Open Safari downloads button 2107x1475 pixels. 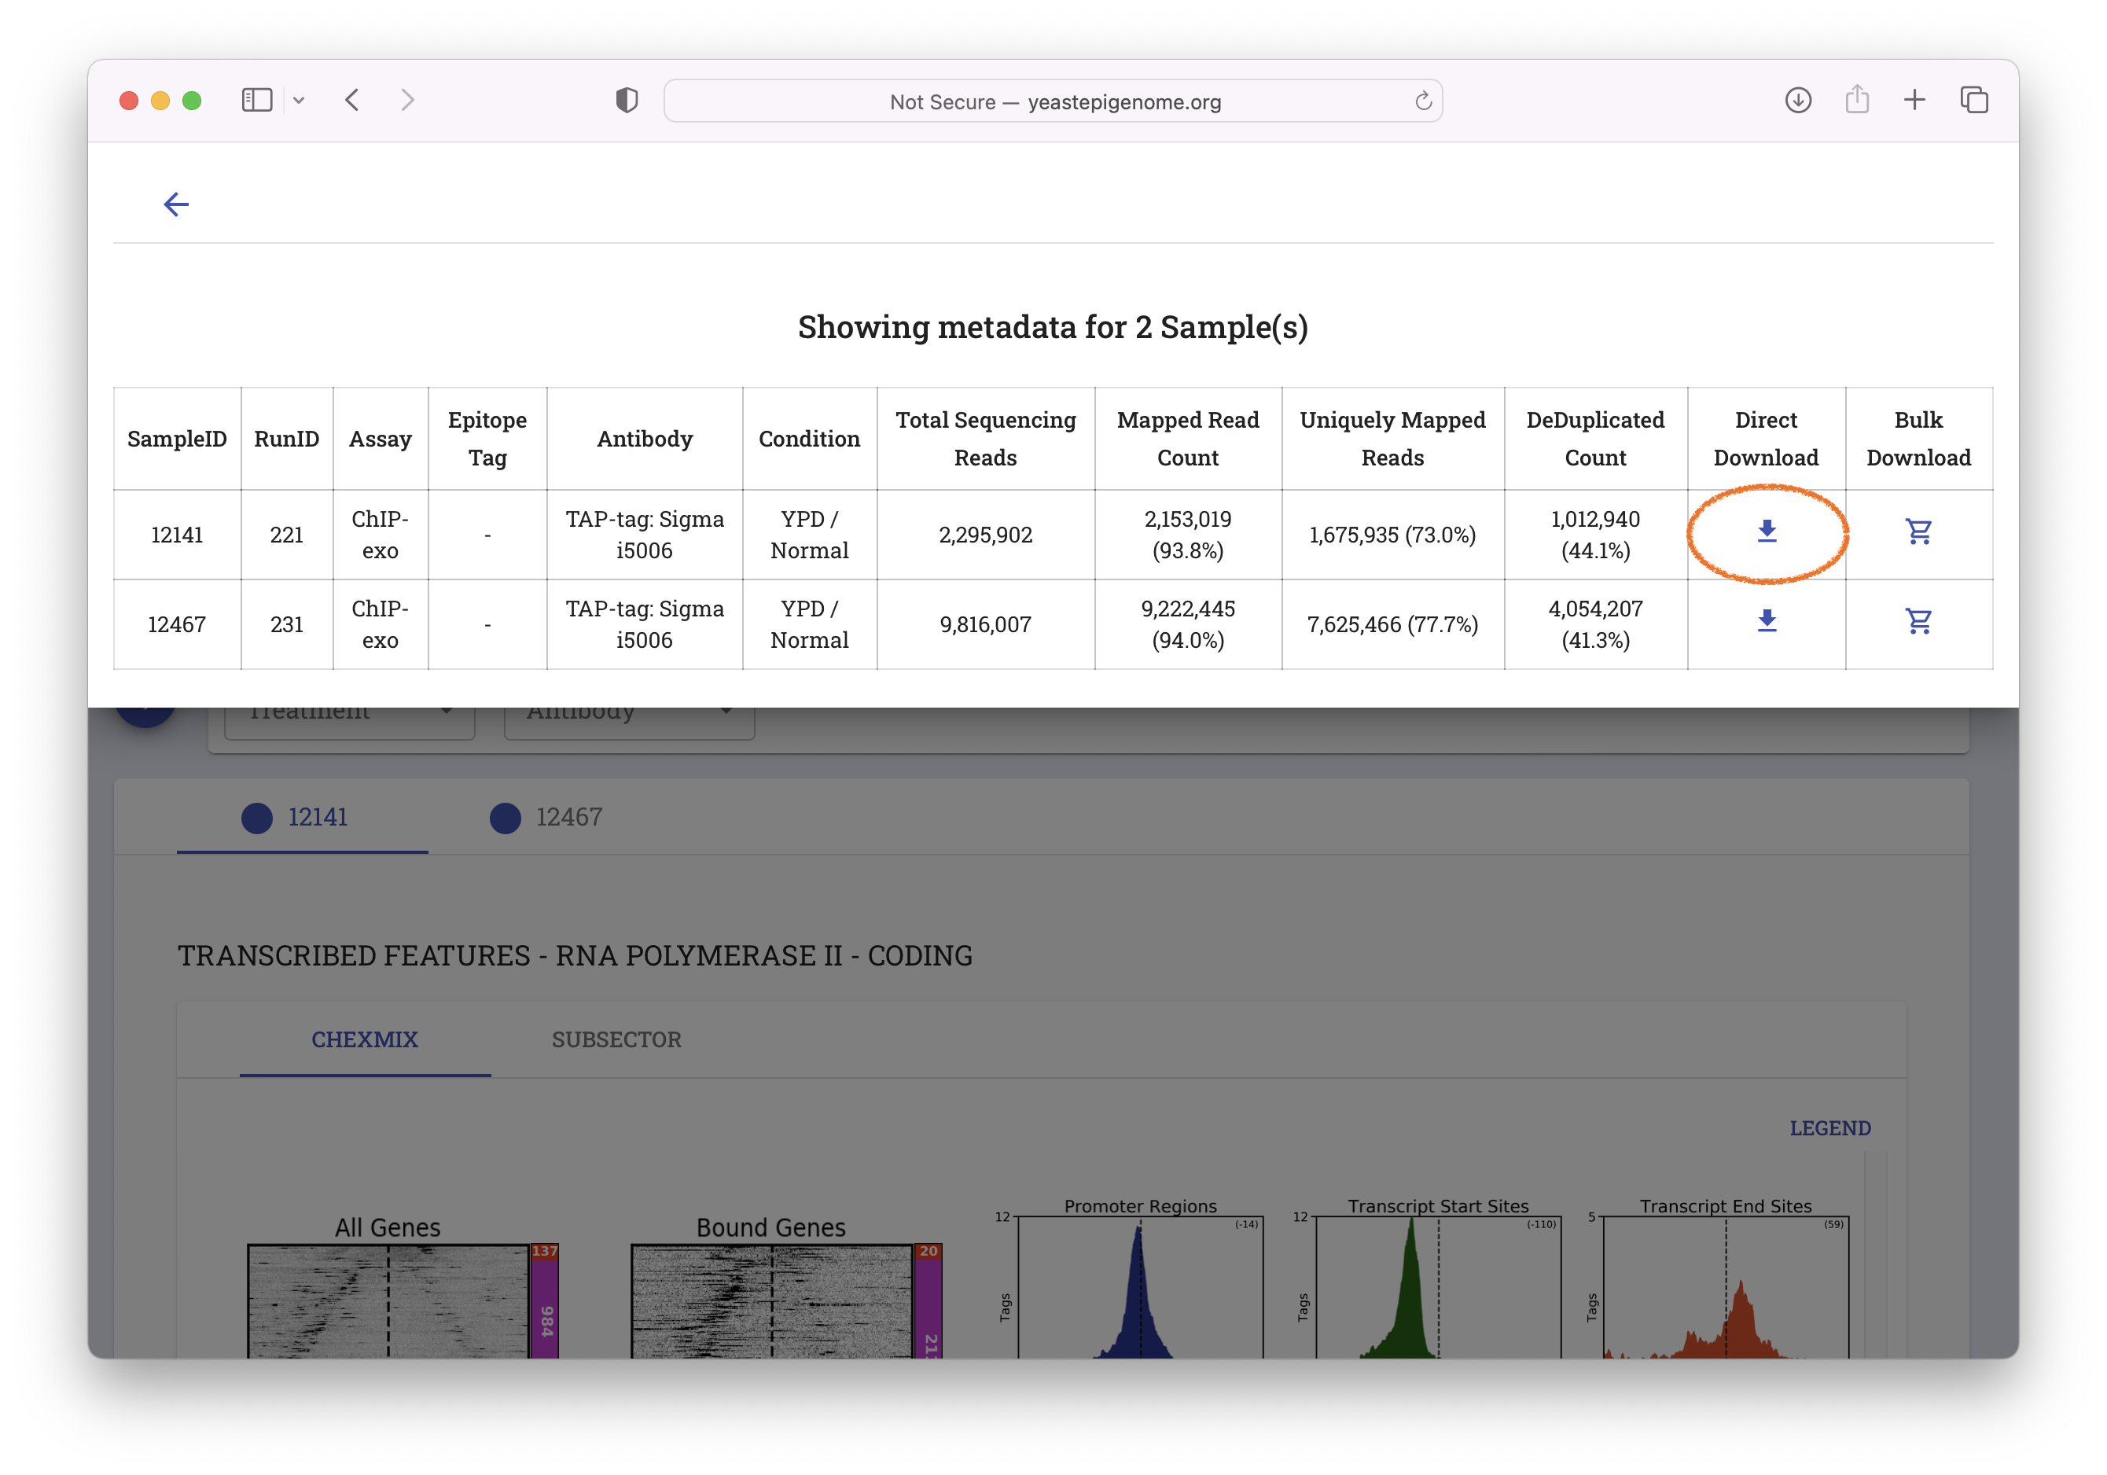(1798, 100)
